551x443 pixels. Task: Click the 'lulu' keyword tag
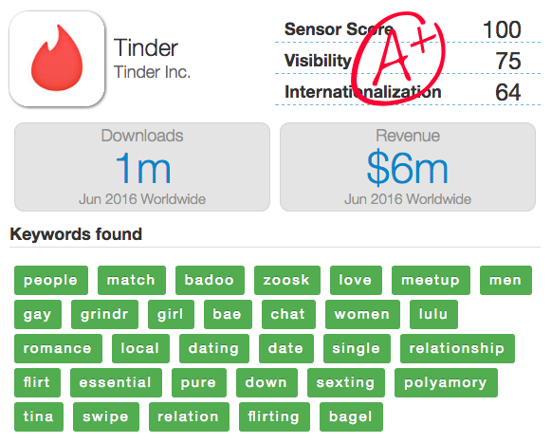(x=433, y=314)
